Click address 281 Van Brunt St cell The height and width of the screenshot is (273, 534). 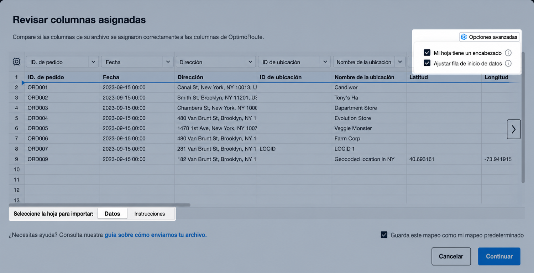216,149
